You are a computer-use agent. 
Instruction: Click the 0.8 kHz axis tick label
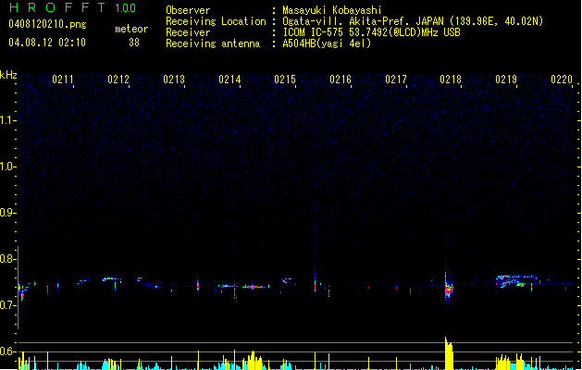(x=6, y=259)
